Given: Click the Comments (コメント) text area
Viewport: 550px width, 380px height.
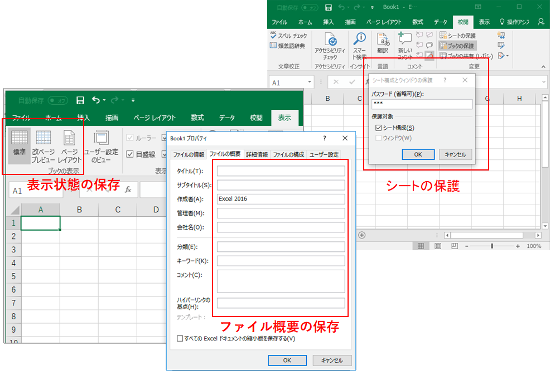Looking at the screenshot, I should tap(281, 281).
